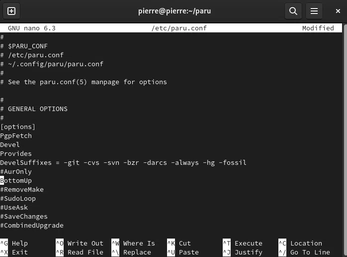Image resolution: width=347 pixels, height=257 pixels.
Task: Click the DevelSuffixes setting line
Action: 123,162
